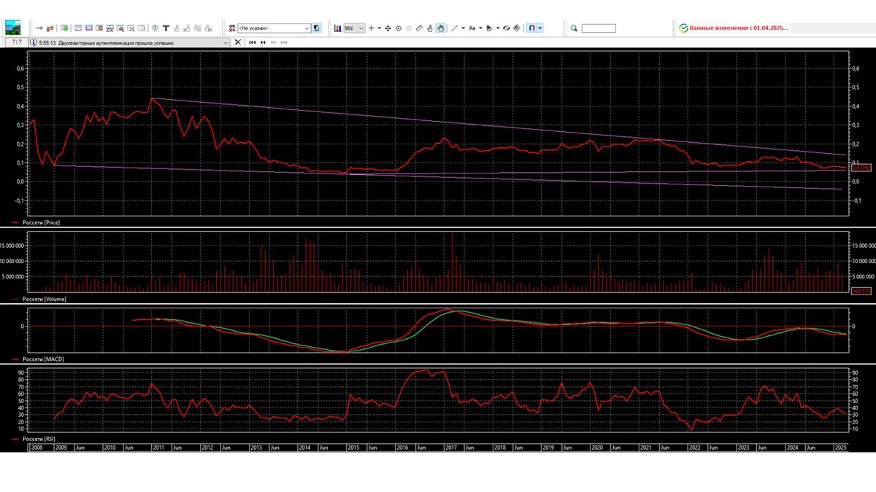Go to previous message arrow
The height and width of the screenshot is (492, 876).
[263, 42]
